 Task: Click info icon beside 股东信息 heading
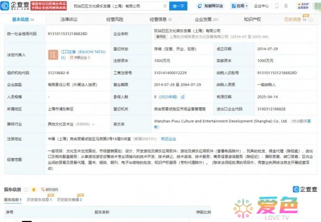click(26, 190)
